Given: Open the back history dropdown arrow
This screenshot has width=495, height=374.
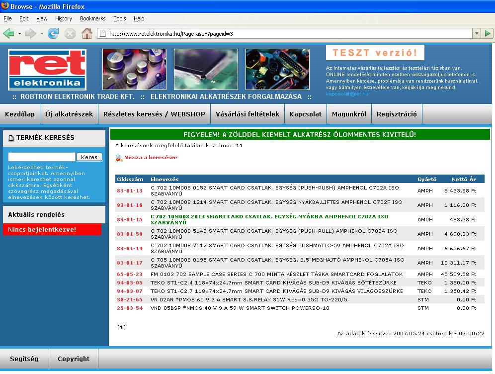Looking at the screenshot, I should click(19, 33).
